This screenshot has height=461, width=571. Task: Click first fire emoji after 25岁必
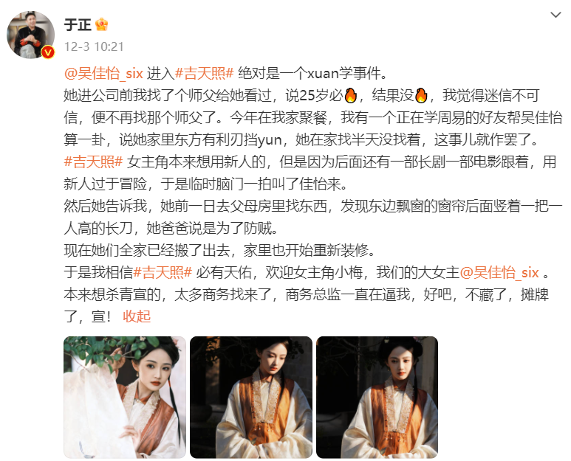click(x=350, y=96)
